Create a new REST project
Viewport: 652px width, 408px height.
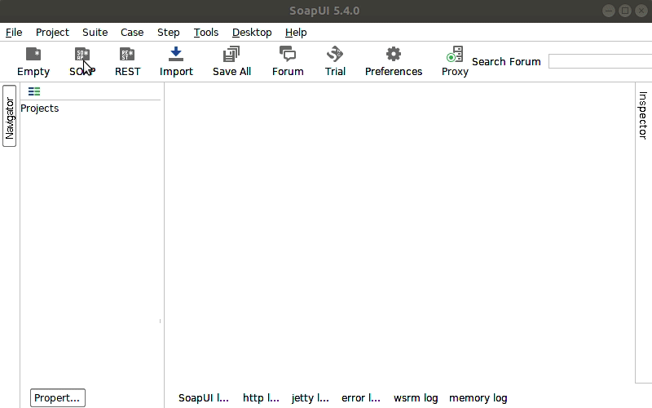(127, 62)
